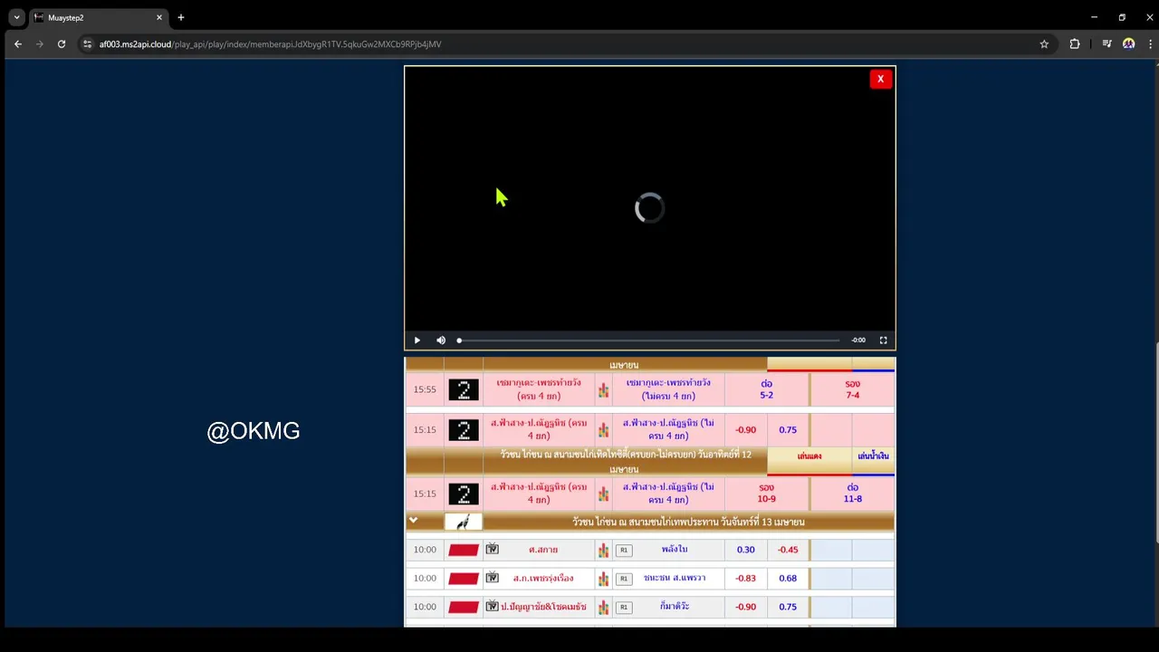This screenshot has width=1159, height=652.
Task: Click odds 0.68 in ชนะชน ส.แพรวา row
Action: coord(788,579)
